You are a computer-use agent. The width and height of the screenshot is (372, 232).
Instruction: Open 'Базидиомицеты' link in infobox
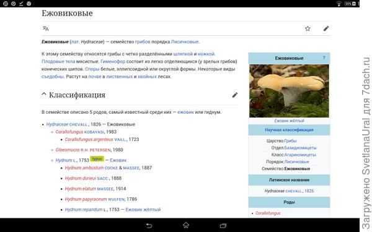click(x=300, y=148)
